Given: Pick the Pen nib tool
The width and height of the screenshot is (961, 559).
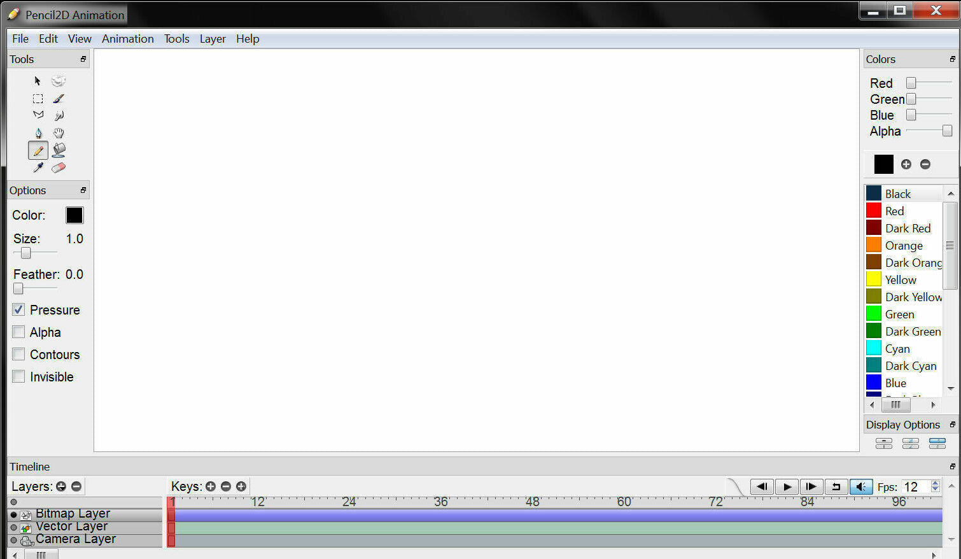Looking at the screenshot, I should (38, 133).
